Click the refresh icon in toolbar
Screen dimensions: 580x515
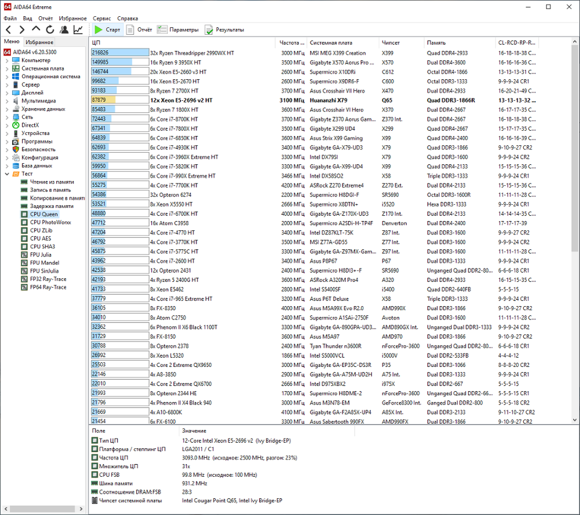point(50,30)
